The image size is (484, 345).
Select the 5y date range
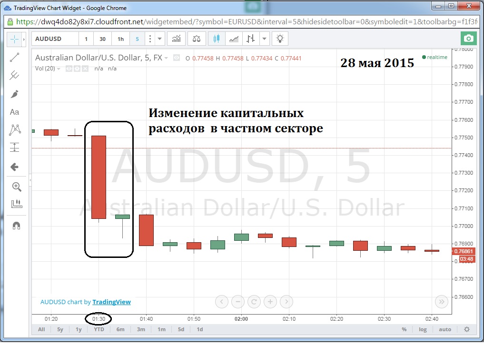coord(60,329)
